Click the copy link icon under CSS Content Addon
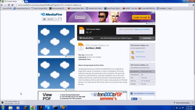The width and height of the screenshot is (195, 110). pos(90,32)
